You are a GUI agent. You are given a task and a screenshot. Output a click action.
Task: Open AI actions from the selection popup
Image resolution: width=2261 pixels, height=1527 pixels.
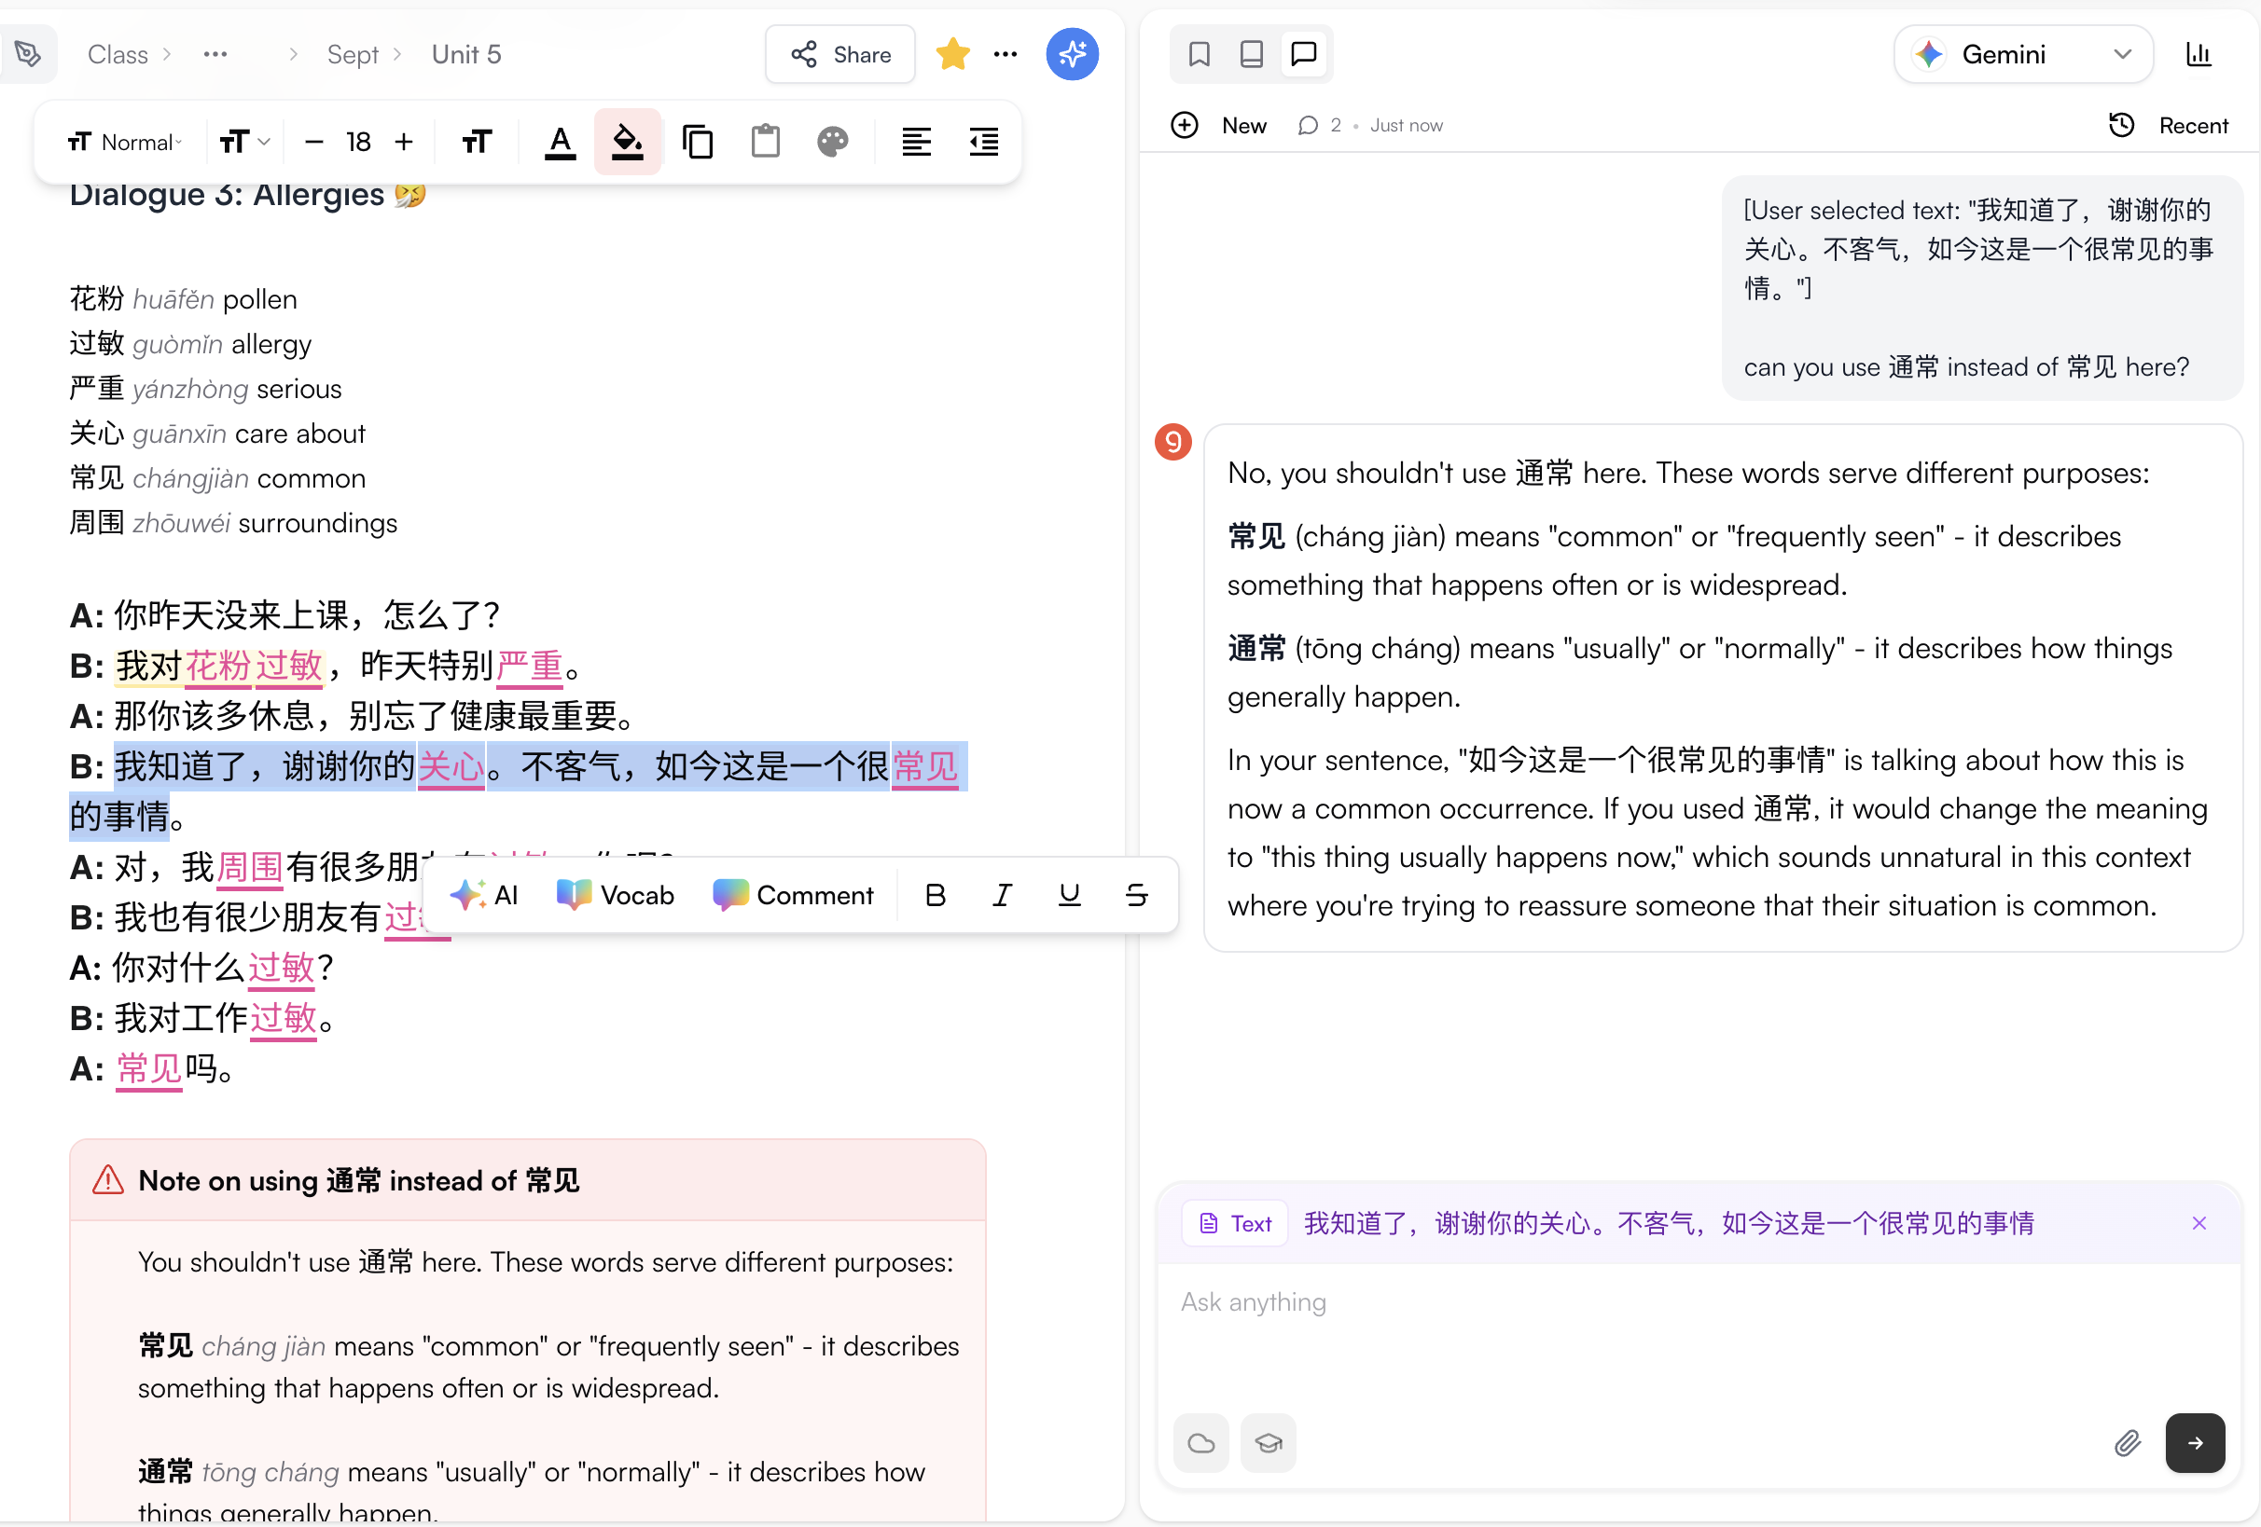pyautogui.click(x=485, y=895)
